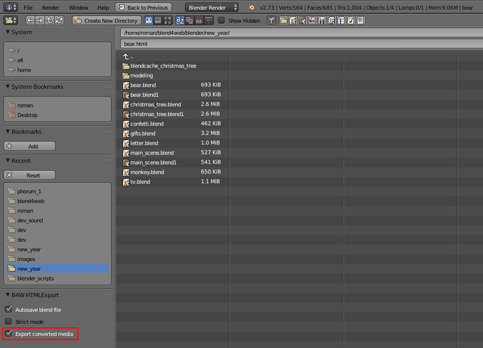Enable the Show Hidden checkbox
The height and width of the screenshot is (348, 483).
point(222,21)
